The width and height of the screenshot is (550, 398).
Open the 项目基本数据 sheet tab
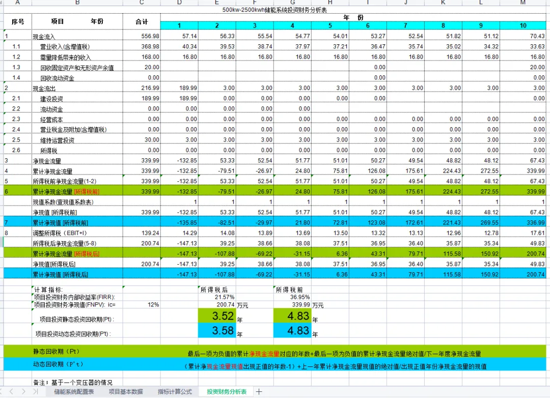(x=126, y=392)
